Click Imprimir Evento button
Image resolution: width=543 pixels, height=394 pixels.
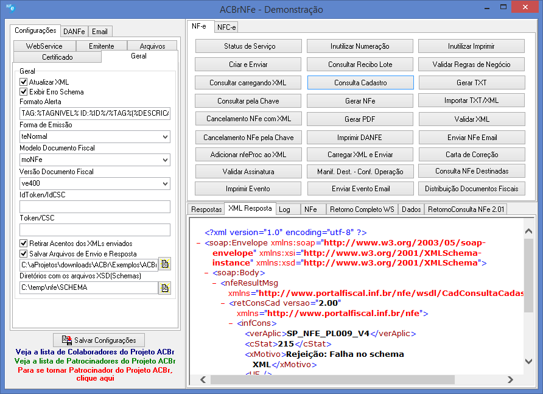click(248, 189)
